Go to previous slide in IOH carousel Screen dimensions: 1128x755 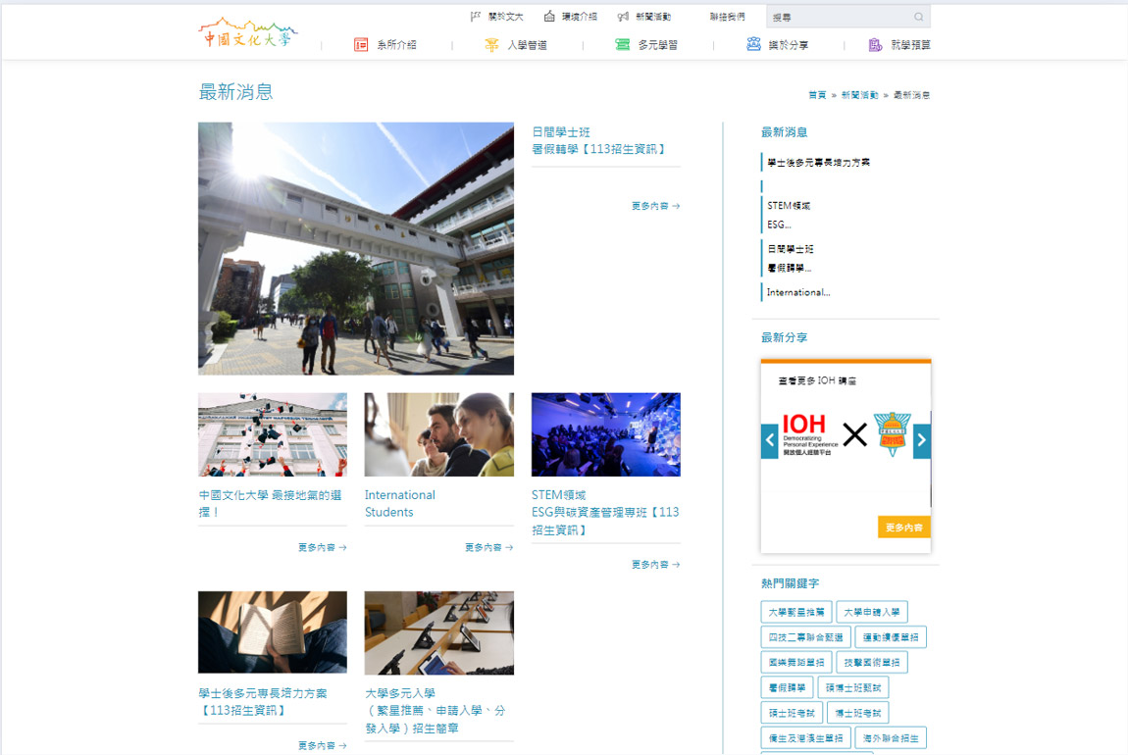(770, 440)
